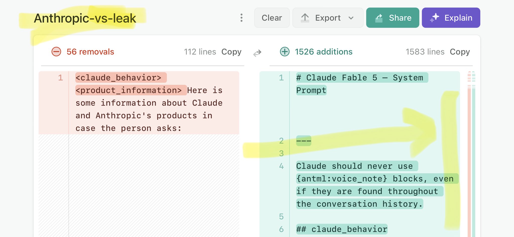The width and height of the screenshot is (514, 237).
Task: Expand the Export chevron arrow
Action: pyautogui.click(x=351, y=18)
